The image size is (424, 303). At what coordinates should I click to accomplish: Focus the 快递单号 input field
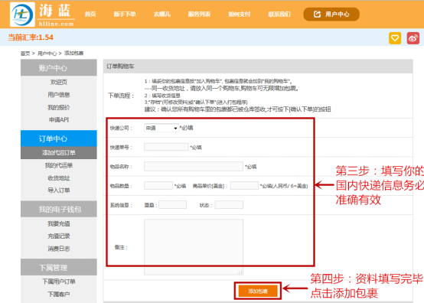pyautogui.click(x=166, y=147)
